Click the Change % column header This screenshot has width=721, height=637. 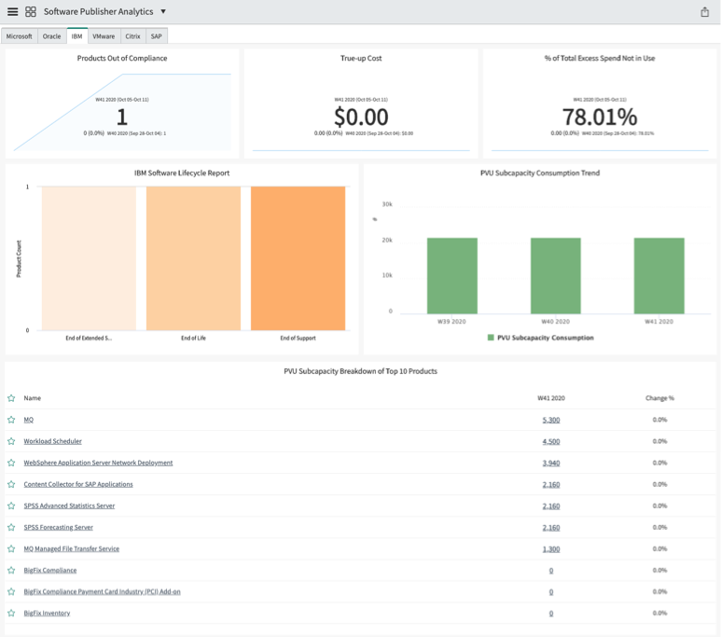[659, 398]
